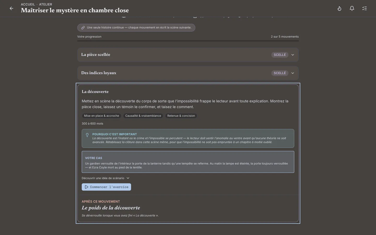Expand the 'Des indices loyaux' chevron
376x235 pixels.
pos(293,73)
